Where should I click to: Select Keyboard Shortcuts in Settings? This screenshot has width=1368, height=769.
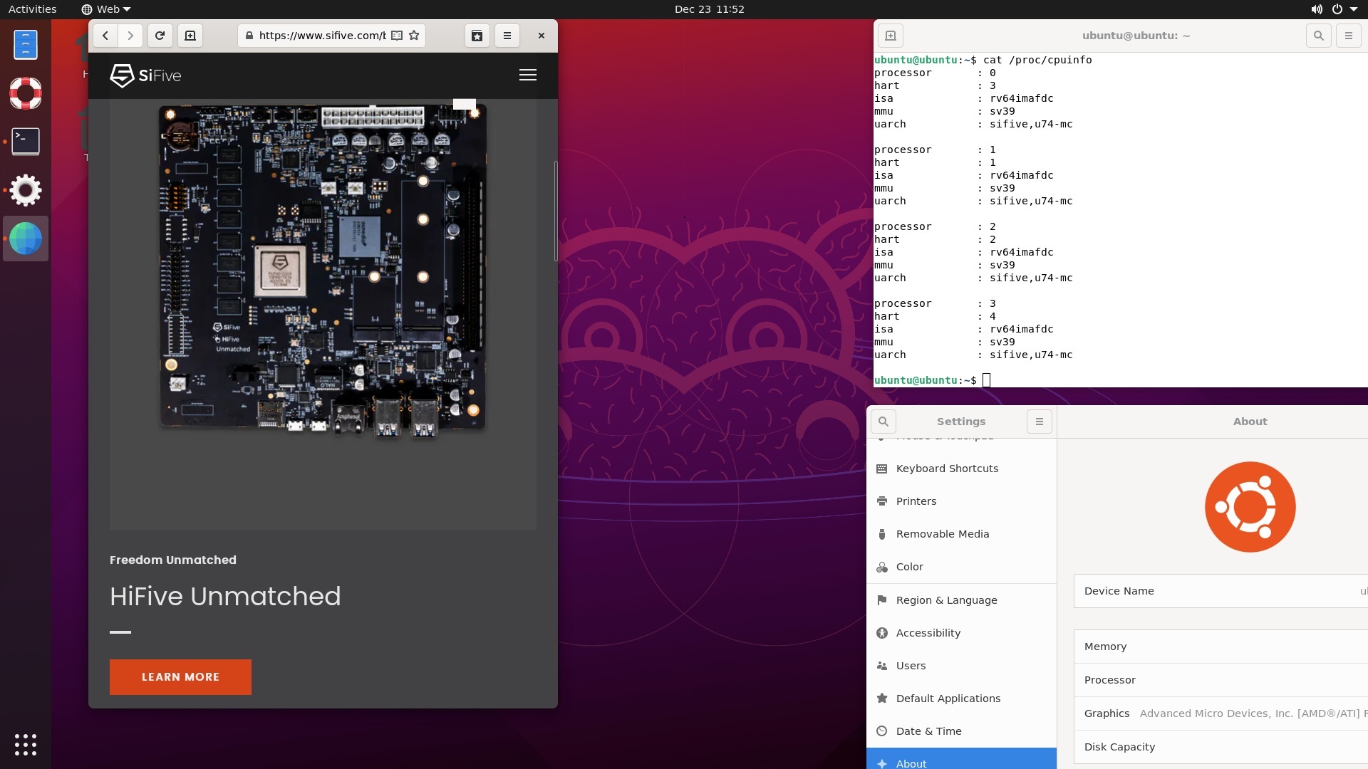point(961,469)
